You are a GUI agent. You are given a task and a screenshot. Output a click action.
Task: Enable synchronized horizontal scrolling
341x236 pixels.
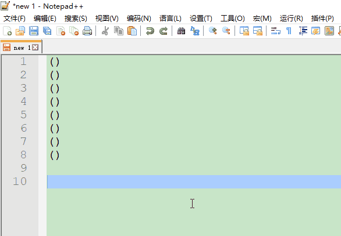257,31
